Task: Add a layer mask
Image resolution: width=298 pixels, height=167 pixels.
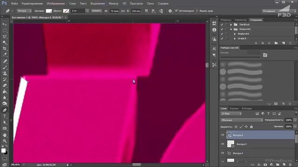Action: [x=265, y=165]
